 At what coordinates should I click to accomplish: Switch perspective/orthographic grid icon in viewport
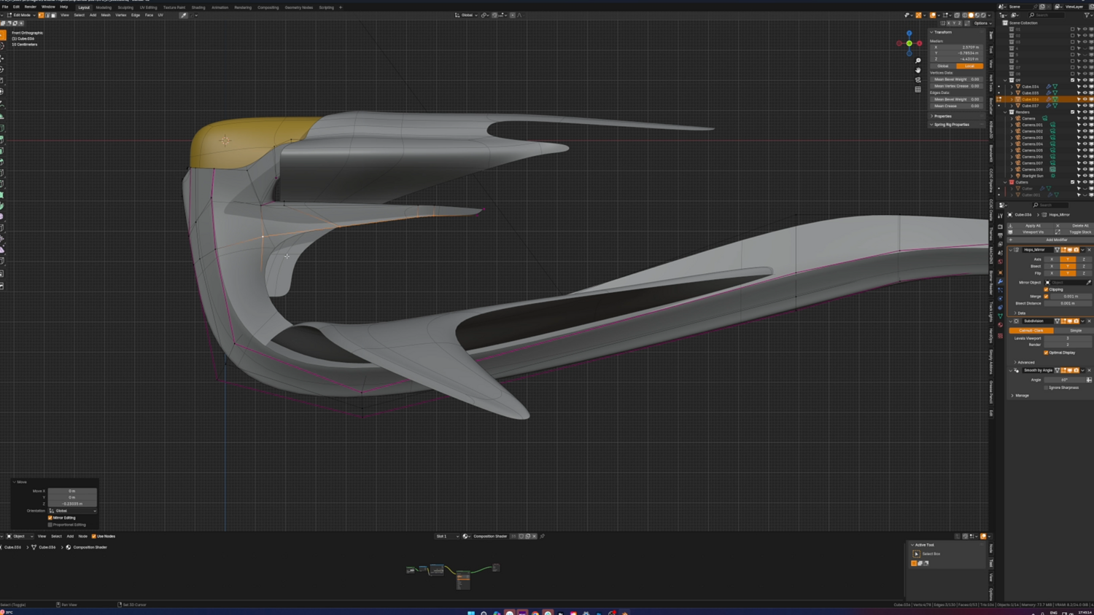(x=918, y=89)
